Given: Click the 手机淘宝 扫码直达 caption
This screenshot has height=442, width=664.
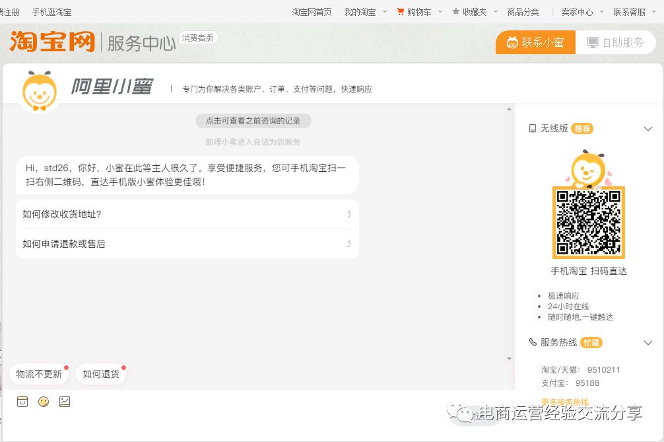Looking at the screenshot, I should tap(589, 272).
